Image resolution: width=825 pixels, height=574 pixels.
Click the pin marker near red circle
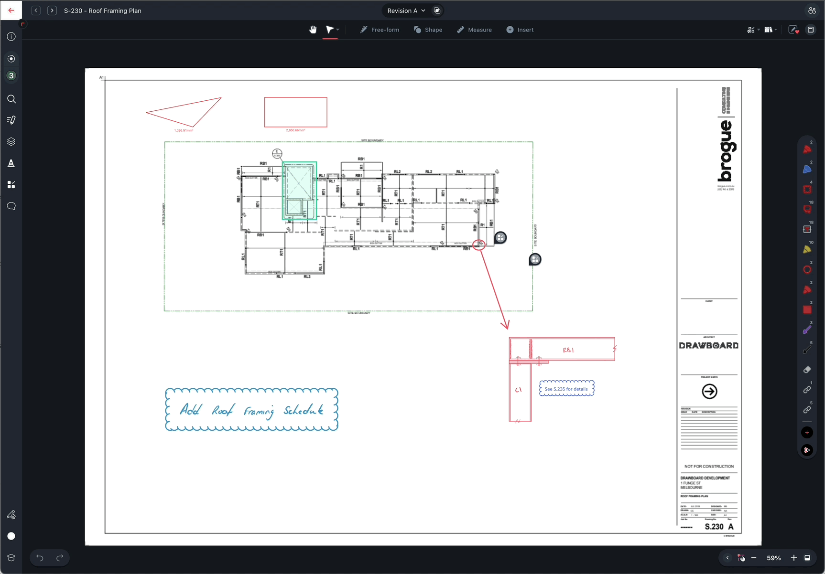500,237
